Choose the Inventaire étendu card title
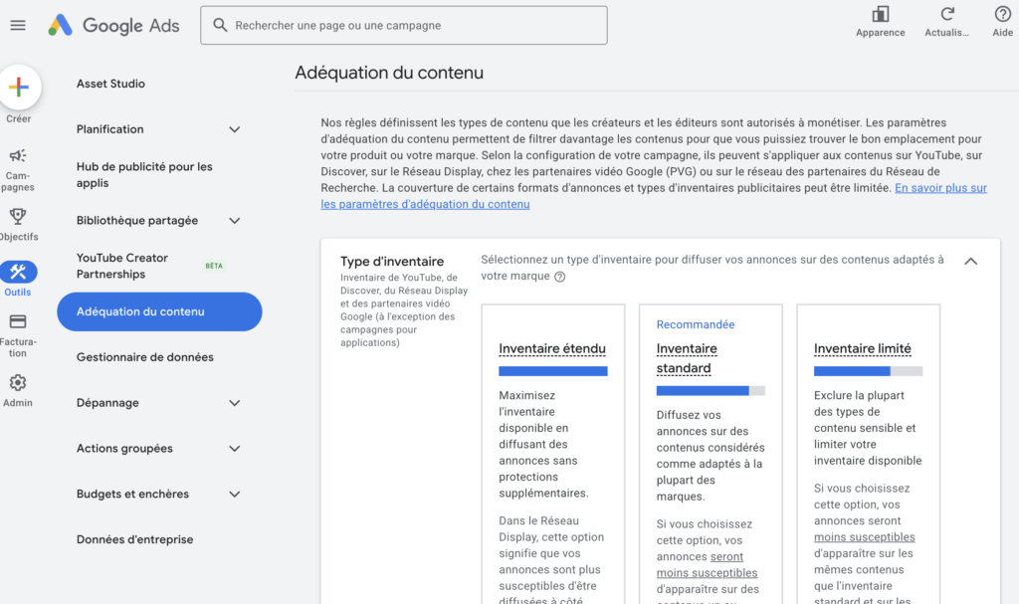Screen dimensions: 1019x604 [551, 348]
